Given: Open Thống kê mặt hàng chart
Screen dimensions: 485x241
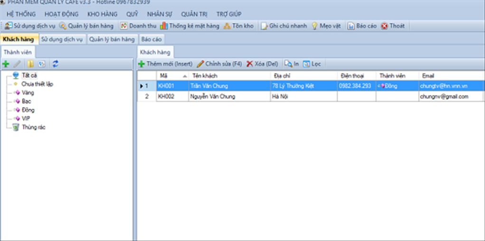Looking at the screenshot, I should coord(164,26).
